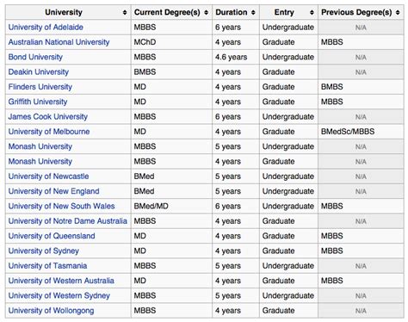Visit James Cook University page
The width and height of the screenshot is (408, 322).
click(x=48, y=117)
